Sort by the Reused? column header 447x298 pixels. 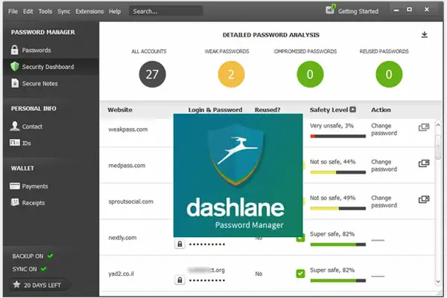pos(267,110)
